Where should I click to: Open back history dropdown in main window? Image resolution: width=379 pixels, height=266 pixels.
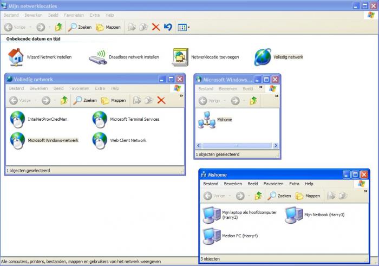[x=30, y=27]
